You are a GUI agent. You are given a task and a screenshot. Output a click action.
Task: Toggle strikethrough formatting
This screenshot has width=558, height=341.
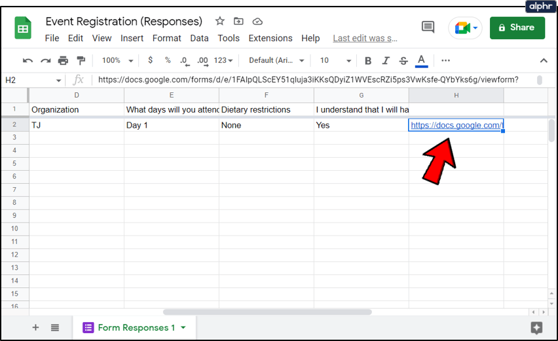403,61
